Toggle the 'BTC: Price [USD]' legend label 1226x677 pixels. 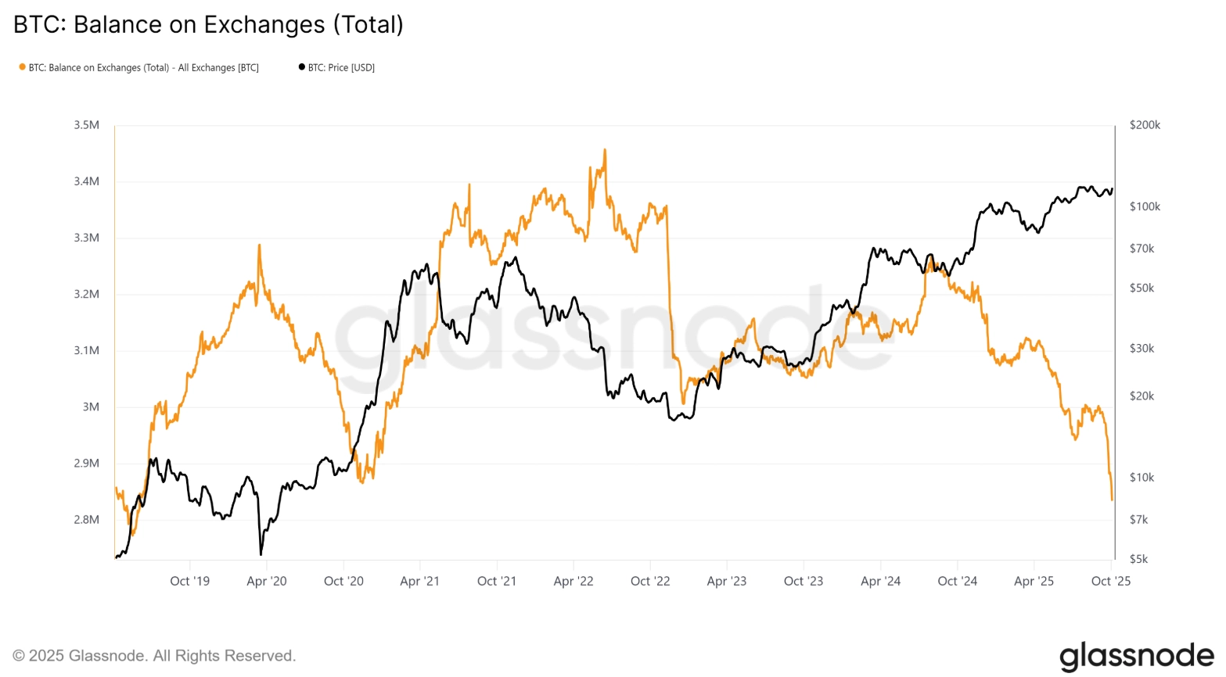pyautogui.click(x=341, y=68)
